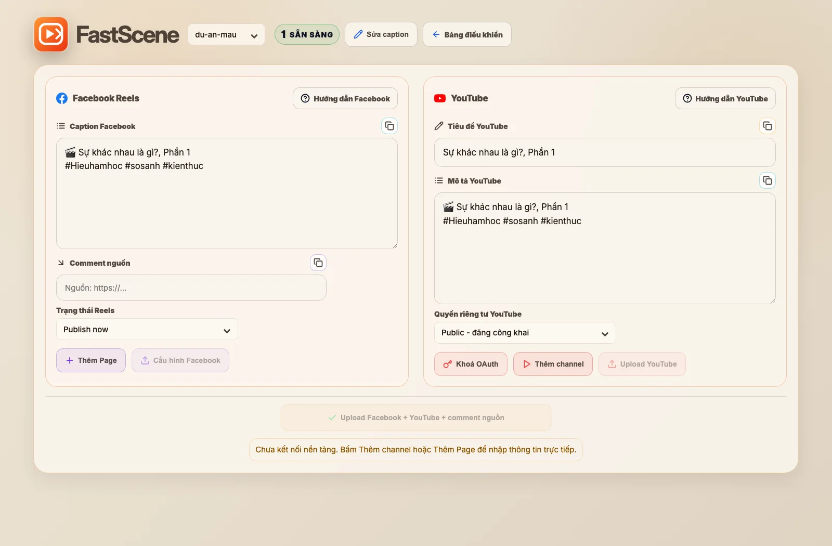
Task: Copy the Facebook caption
Action: click(389, 126)
